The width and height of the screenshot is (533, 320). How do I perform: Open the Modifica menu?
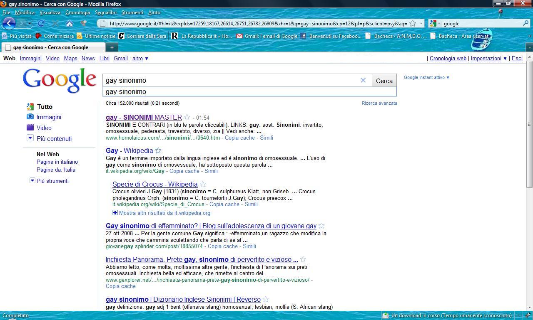(25, 12)
